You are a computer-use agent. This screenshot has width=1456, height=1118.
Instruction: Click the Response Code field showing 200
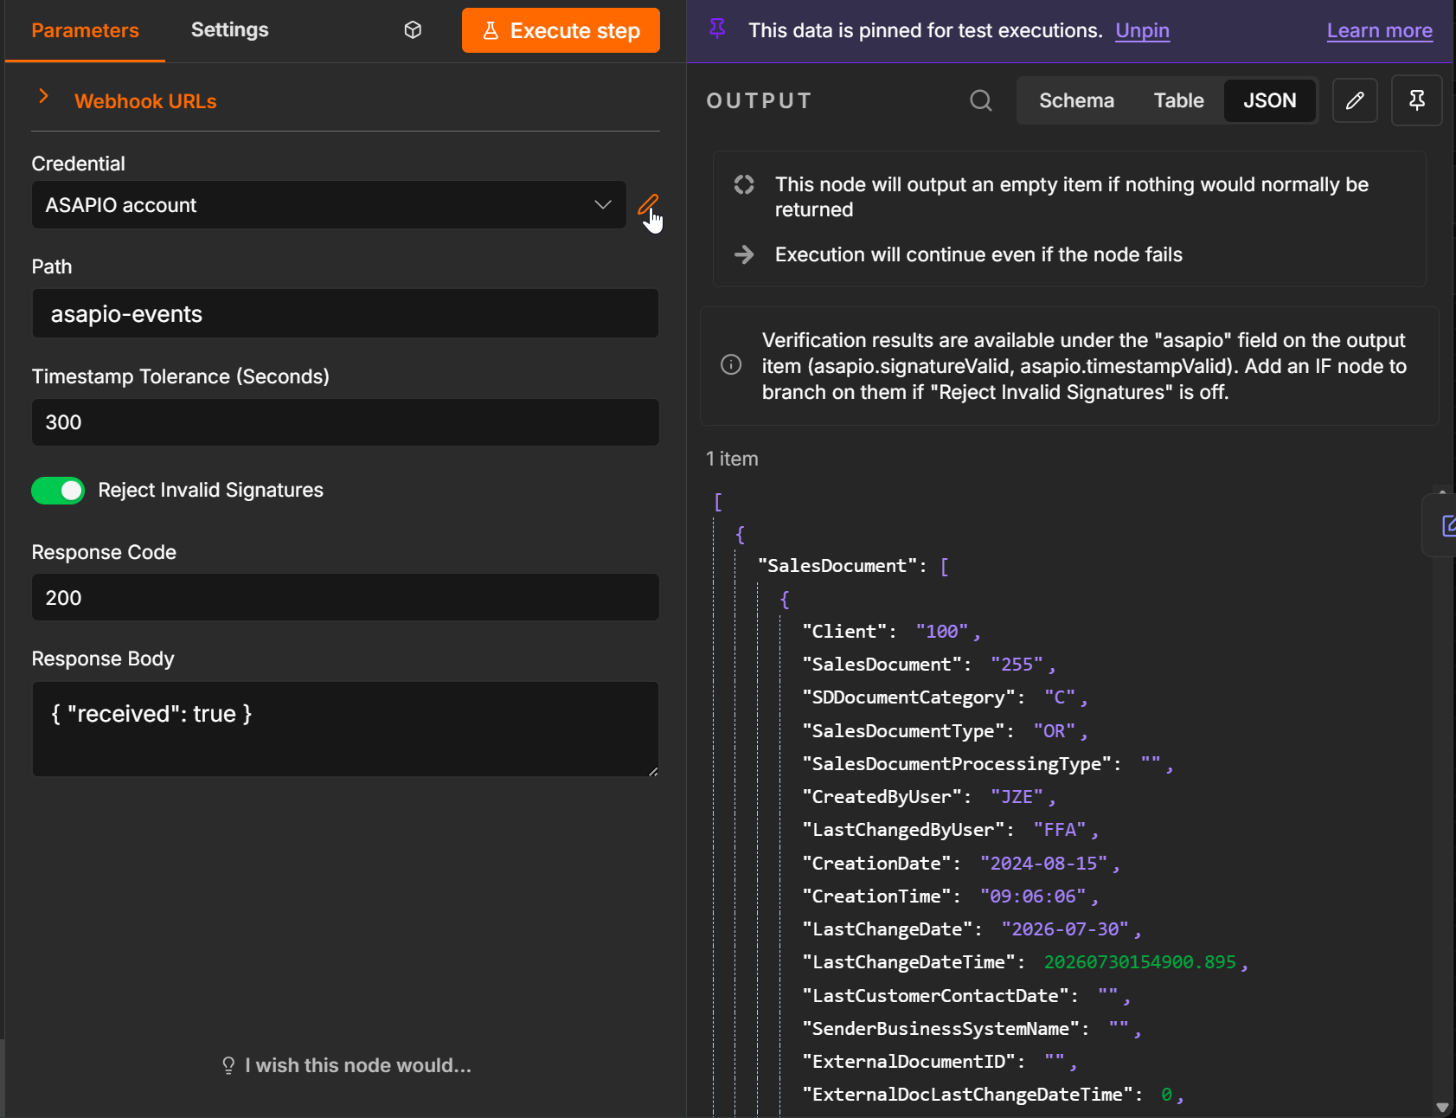tap(345, 598)
